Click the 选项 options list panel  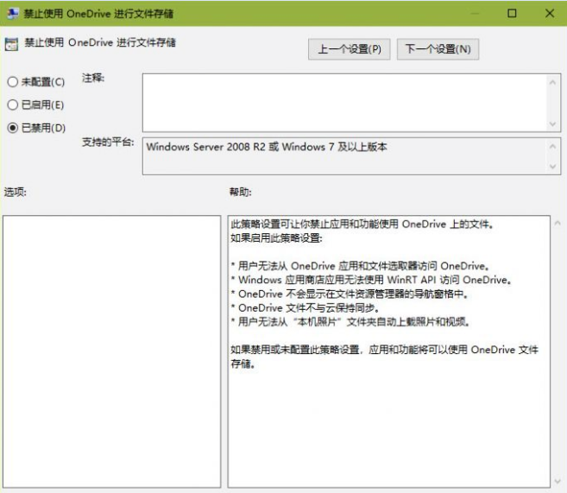coord(111,351)
